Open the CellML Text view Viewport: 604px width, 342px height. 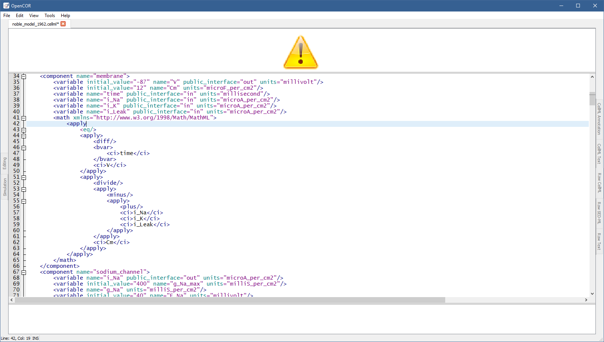point(599,154)
